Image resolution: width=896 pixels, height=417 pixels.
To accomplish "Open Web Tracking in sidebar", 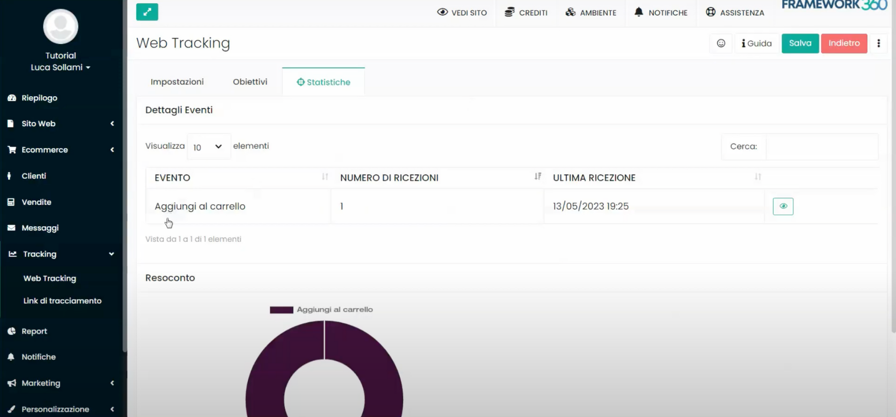I will tap(49, 278).
